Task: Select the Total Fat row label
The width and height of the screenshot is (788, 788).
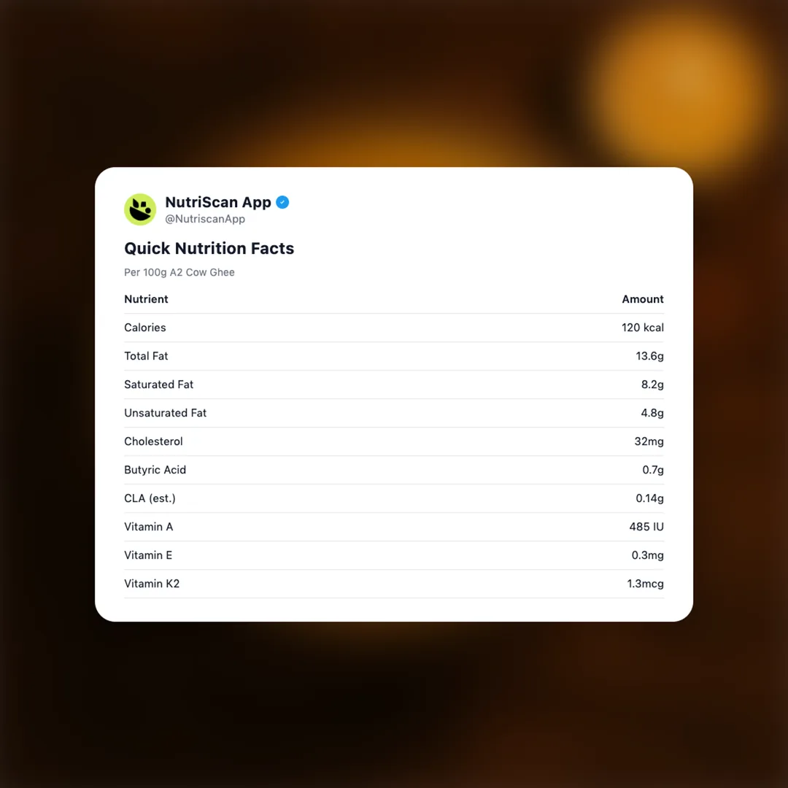Action: click(146, 356)
